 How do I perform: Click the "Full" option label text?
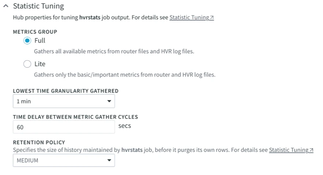[40, 41]
